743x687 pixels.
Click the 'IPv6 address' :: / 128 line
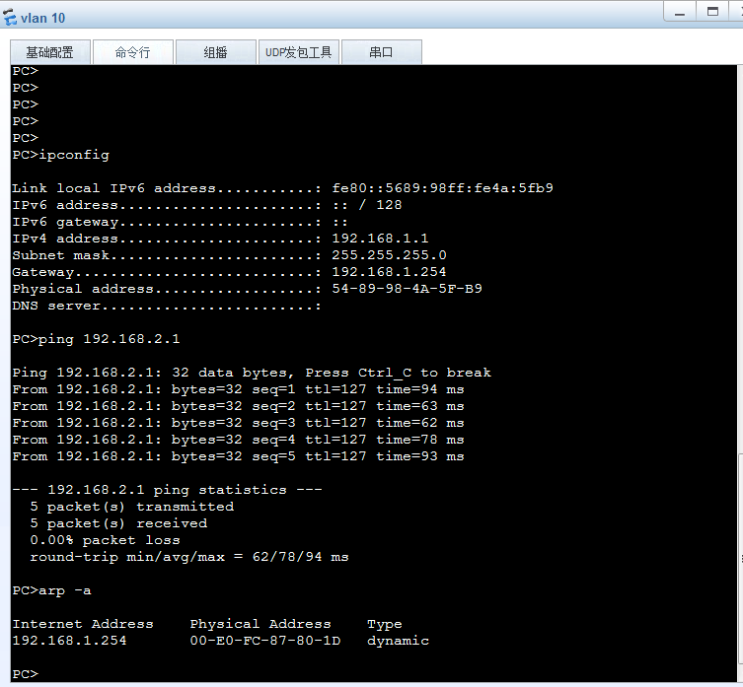pos(207,205)
